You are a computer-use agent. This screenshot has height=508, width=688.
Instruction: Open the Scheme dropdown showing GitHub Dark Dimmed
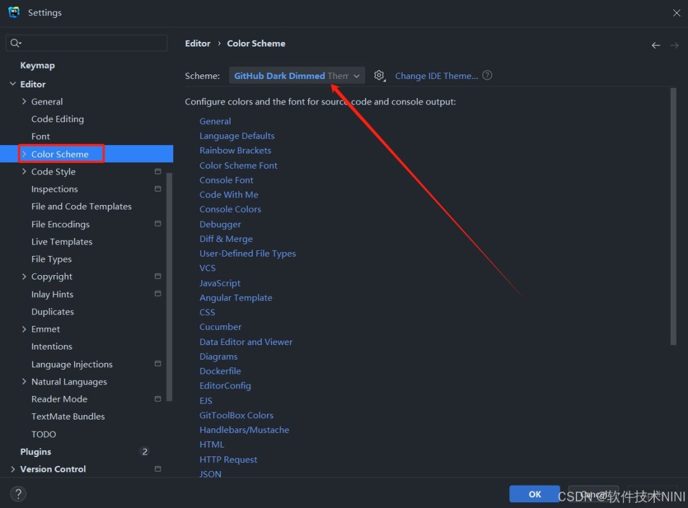pyautogui.click(x=297, y=75)
